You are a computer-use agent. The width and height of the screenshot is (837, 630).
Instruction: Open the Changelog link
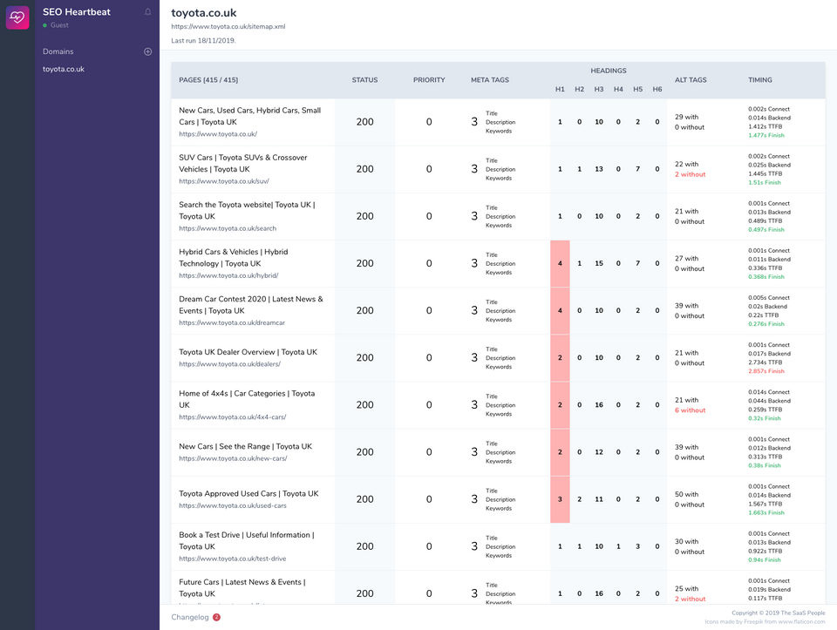[x=189, y=617]
